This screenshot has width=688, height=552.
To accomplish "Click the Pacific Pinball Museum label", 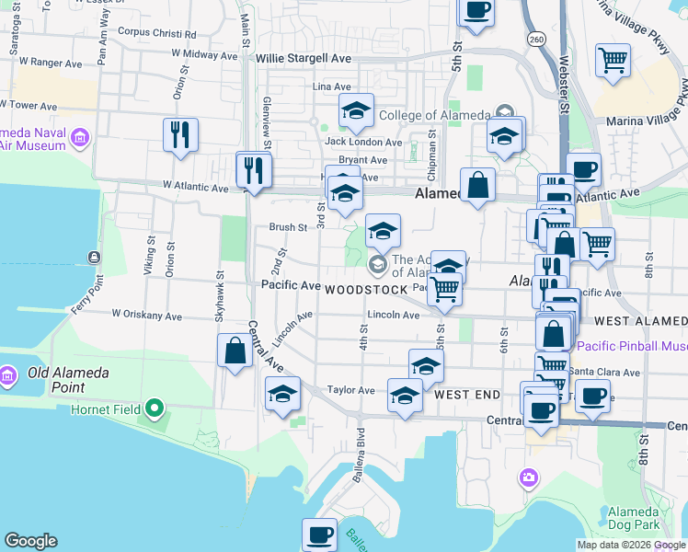I will tap(632, 346).
